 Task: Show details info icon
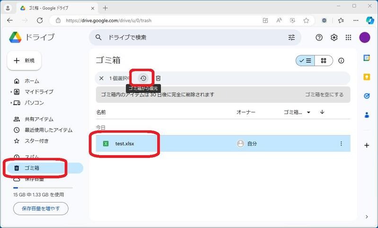point(341,61)
